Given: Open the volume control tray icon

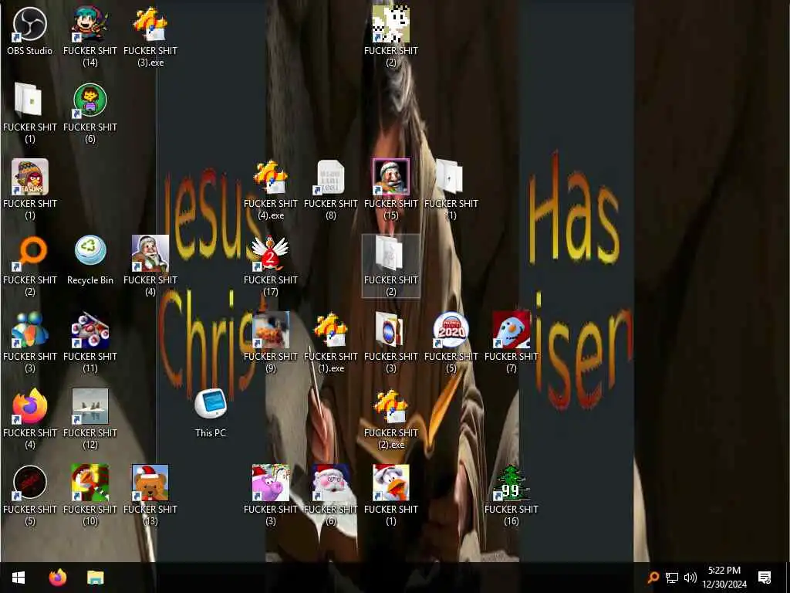Looking at the screenshot, I should (690, 578).
